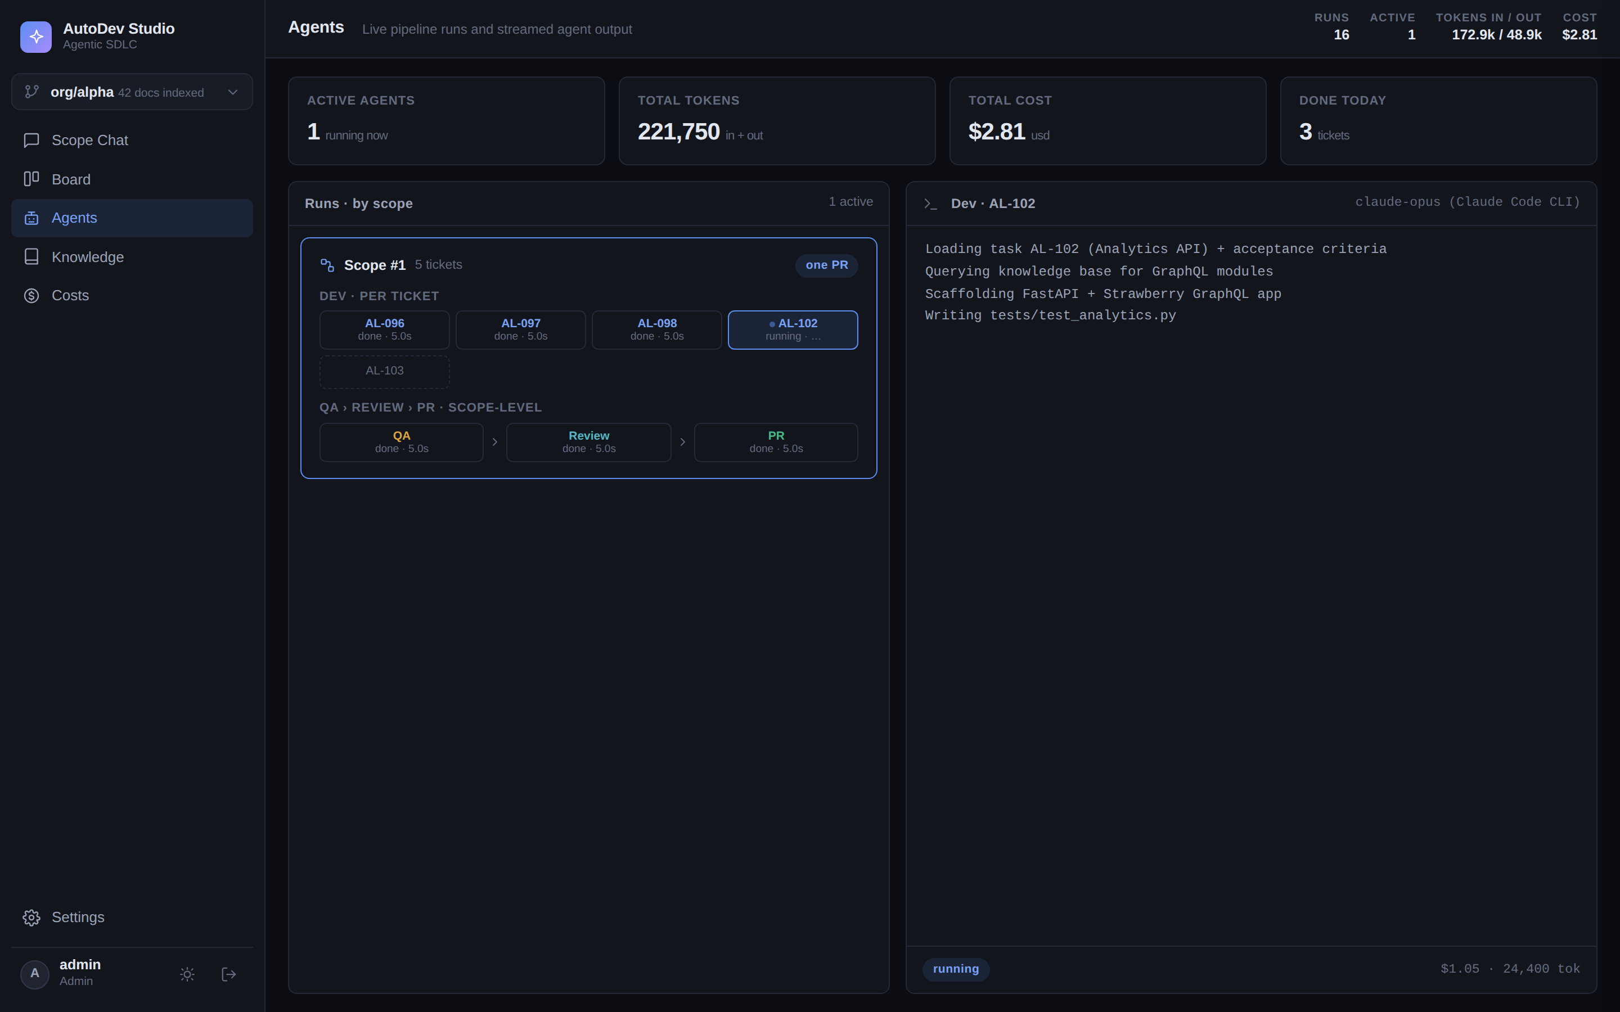Click the AutoDev Studio sparkle logo
1620x1012 pixels.
click(35, 36)
